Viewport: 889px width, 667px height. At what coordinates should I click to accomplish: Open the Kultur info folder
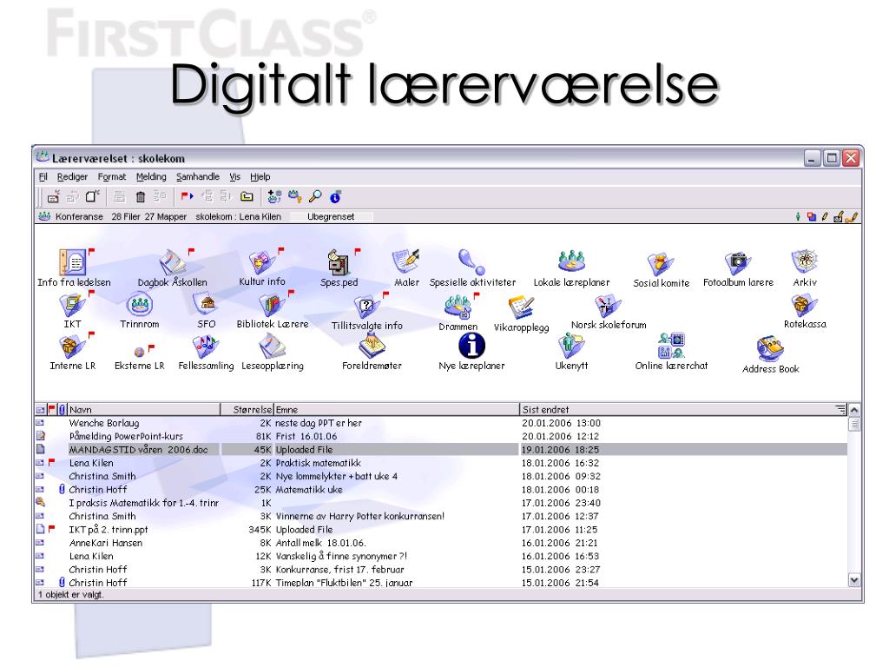pos(262,262)
